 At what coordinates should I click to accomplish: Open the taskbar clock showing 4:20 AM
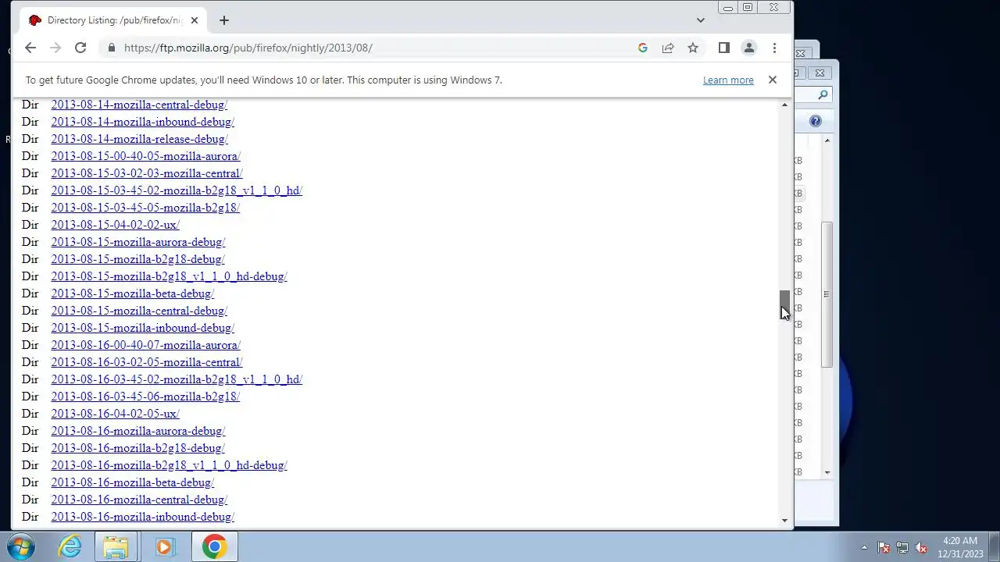960,547
